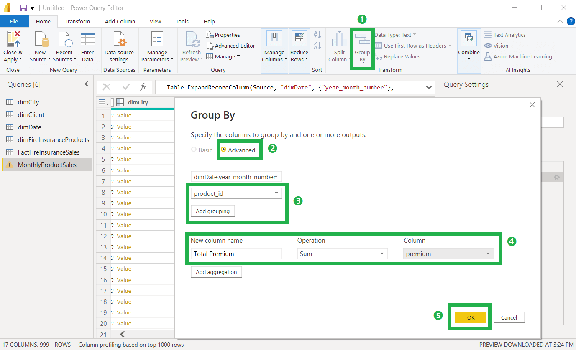The image size is (576, 350).
Task: Open the dimDate.year_month_number dropdown
Action: (236, 177)
